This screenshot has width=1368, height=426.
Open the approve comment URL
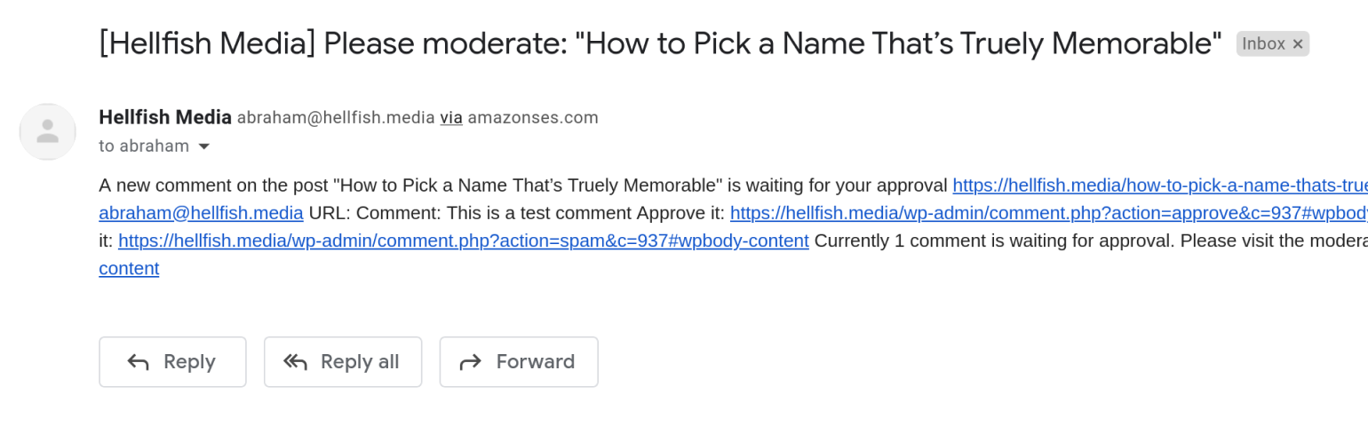click(1049, 213)
